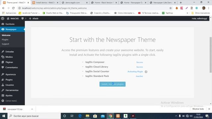Click the address bar URL field
Viewport: 212px width, 119px height.
coord(95,8)
